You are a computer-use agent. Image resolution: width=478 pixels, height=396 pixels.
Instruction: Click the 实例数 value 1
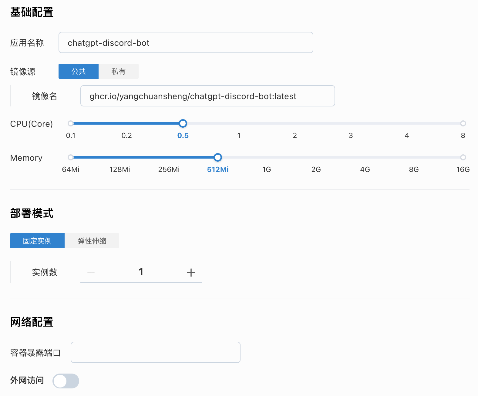(x=141, y=272)
